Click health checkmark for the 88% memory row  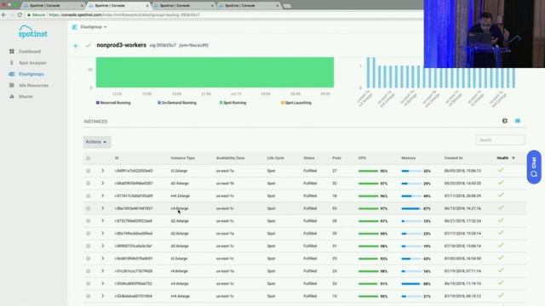[501, 283]
